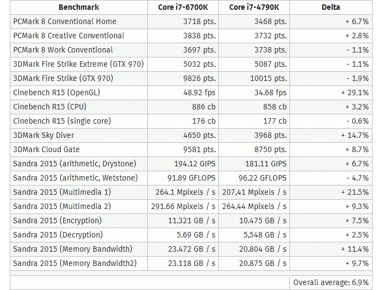This screenshot has width=383, height=290.
Task: Click the 3DMark Fire Strike Extreme row label
Action: (x=78, y=64)
